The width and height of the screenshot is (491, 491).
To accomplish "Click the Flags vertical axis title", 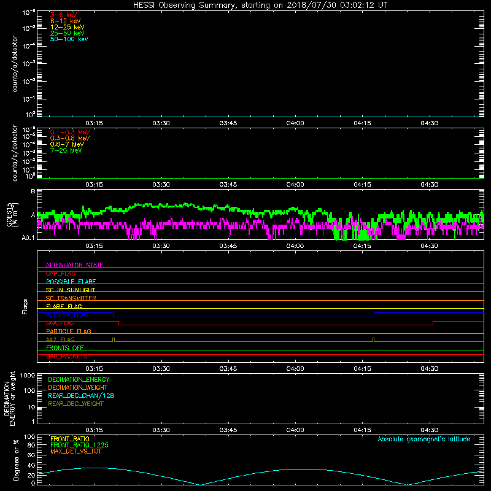I will click(25, 306).
